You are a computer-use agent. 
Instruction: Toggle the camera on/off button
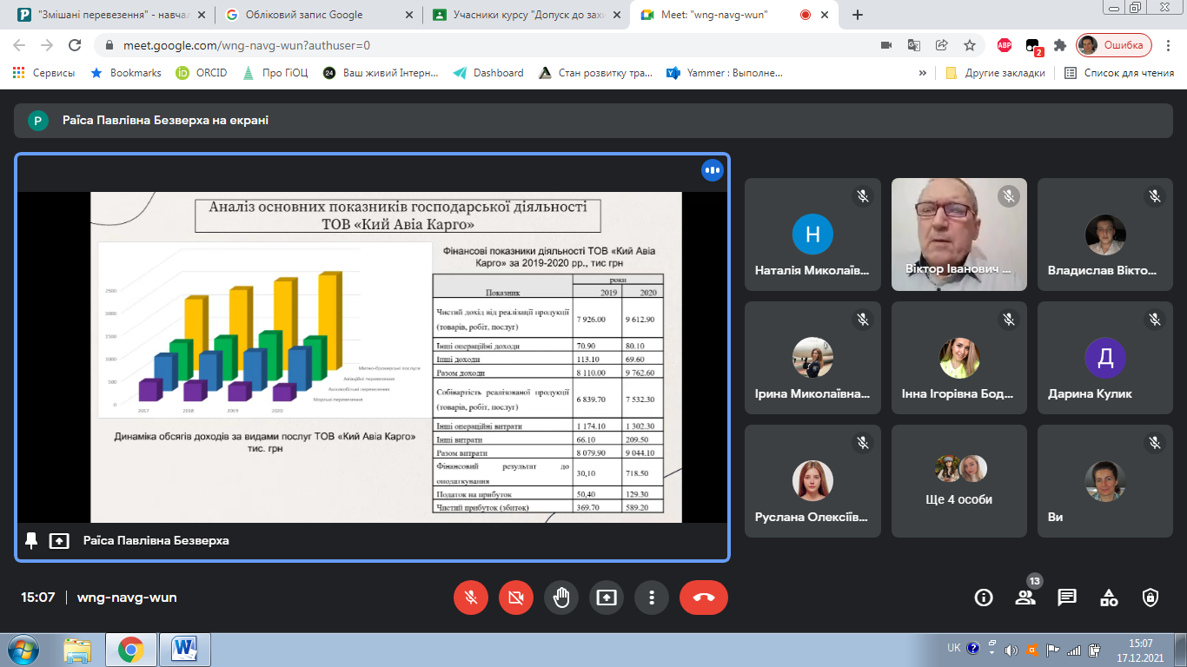[516, 598]
